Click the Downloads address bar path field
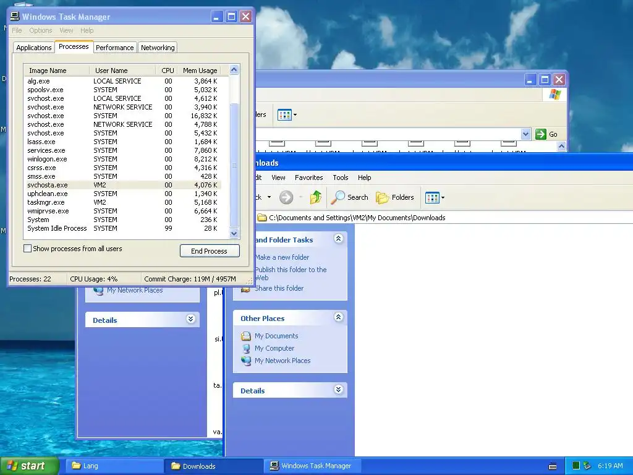 444,218
